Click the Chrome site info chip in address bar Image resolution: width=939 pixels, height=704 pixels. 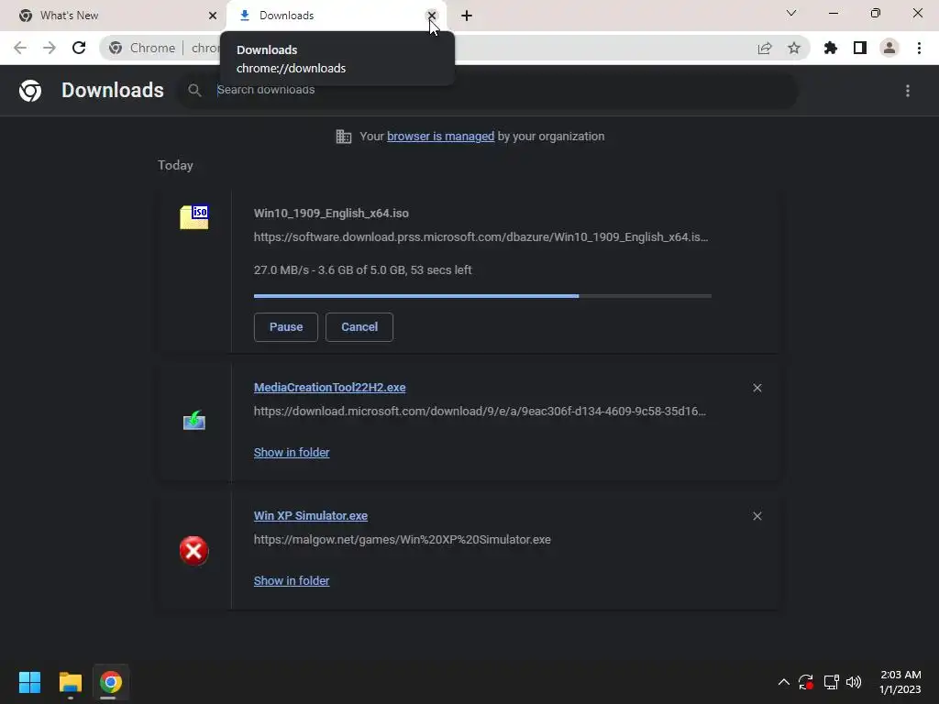(x=142, y=48)
